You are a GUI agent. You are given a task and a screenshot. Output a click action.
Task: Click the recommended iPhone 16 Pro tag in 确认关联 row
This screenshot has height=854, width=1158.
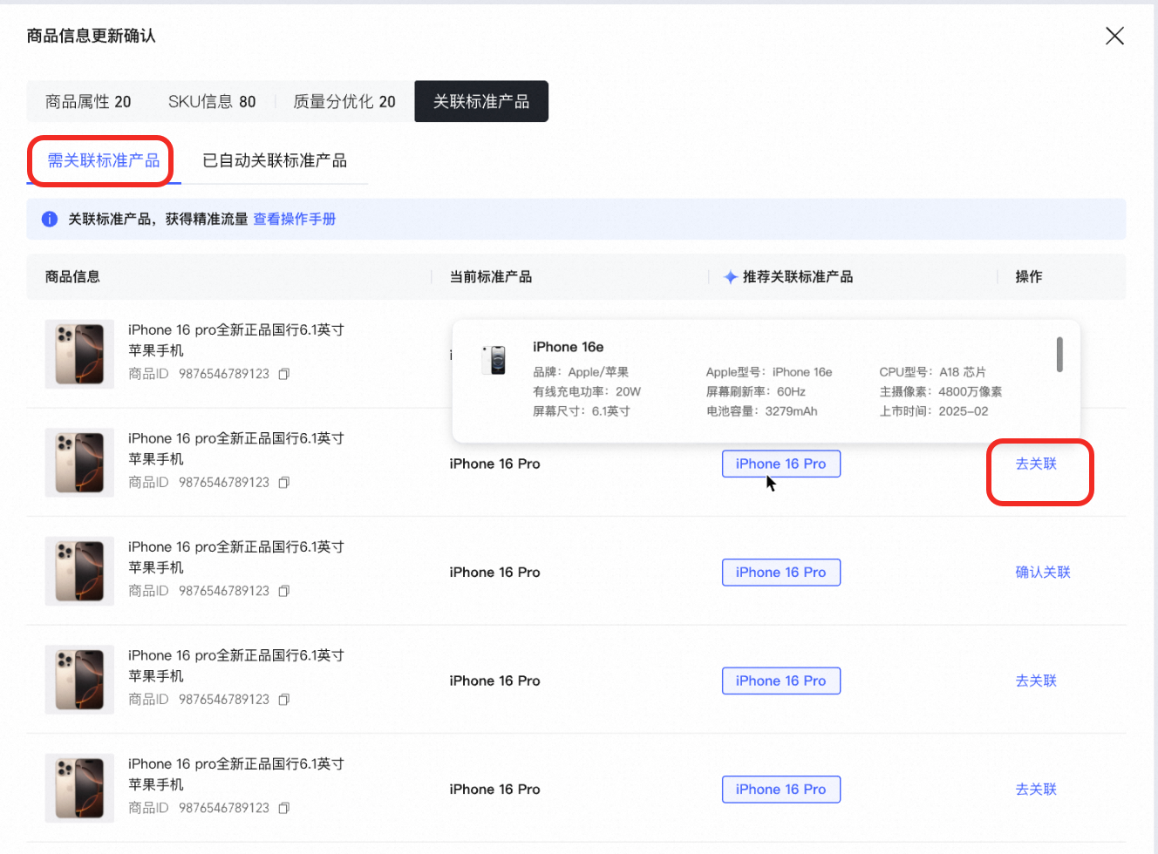click(781, 573)
